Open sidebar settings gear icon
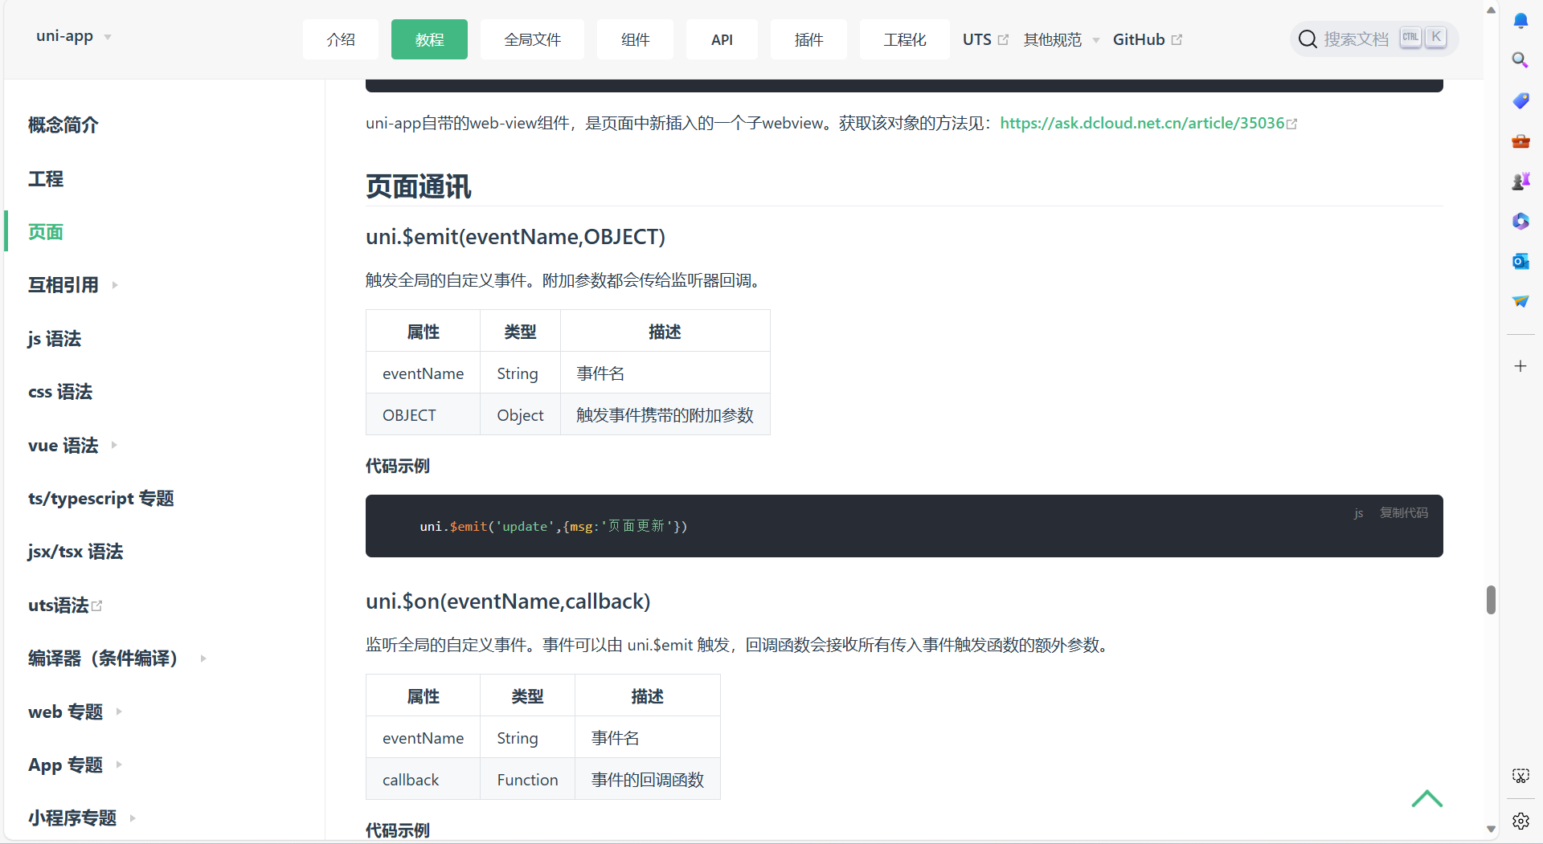 pos(1520,821)
